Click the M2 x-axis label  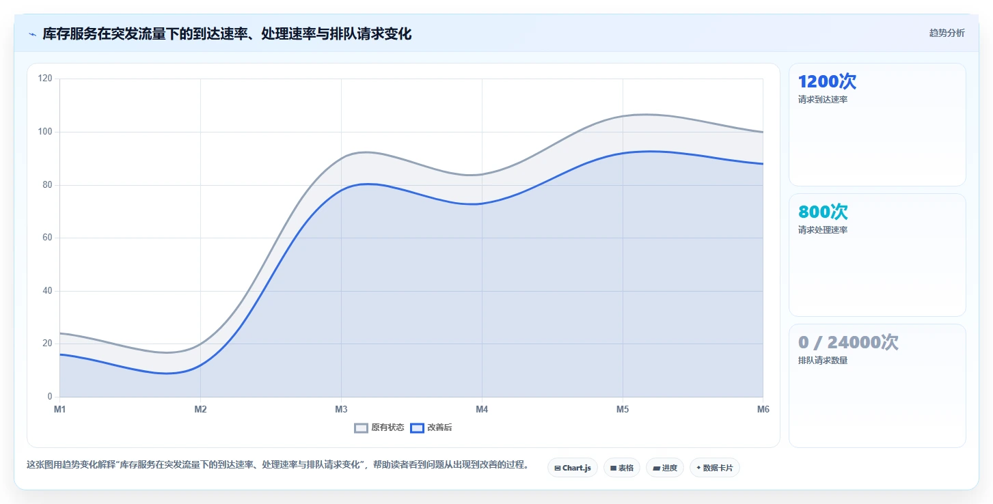click(200, 410)
